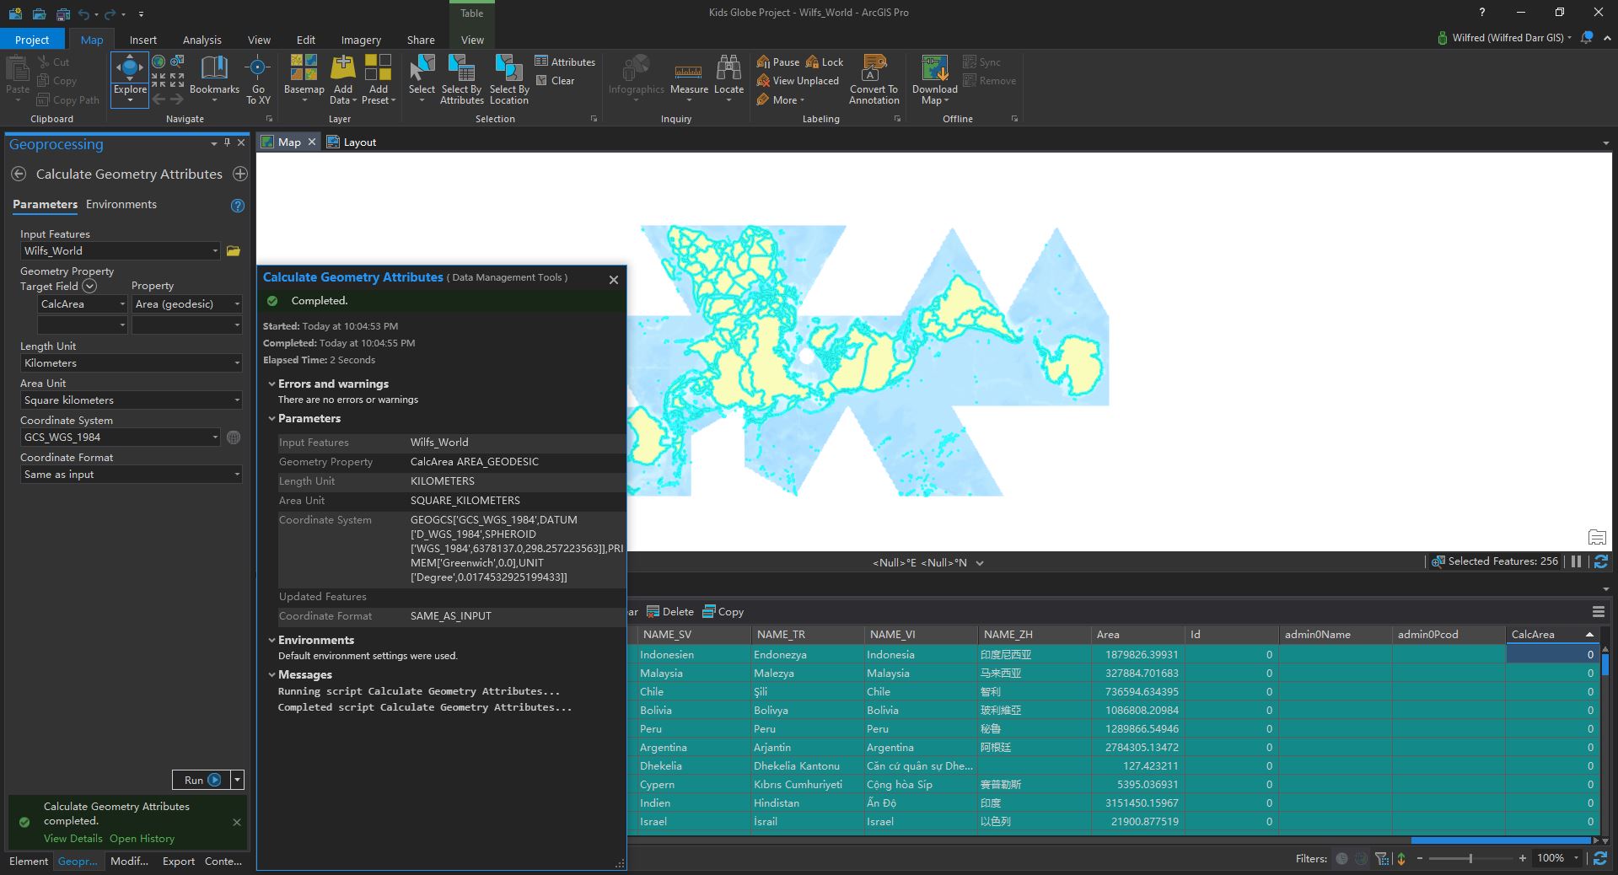Open the Select By Attributes tool
This screenshot has height=875, width=1618.
pos(460,80)
